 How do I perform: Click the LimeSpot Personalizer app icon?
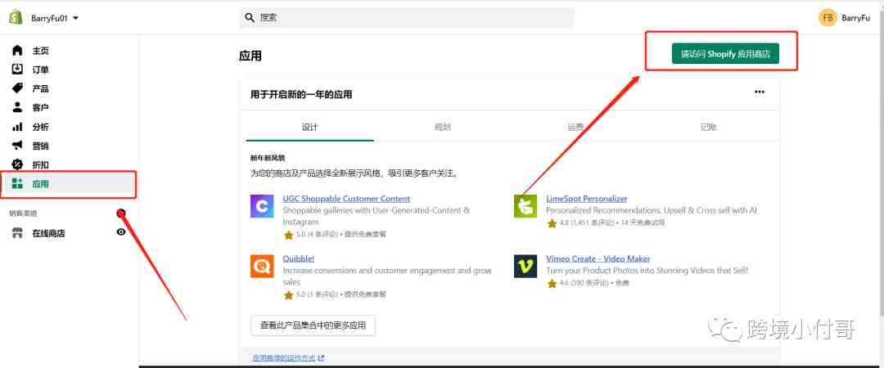point(525,206)
